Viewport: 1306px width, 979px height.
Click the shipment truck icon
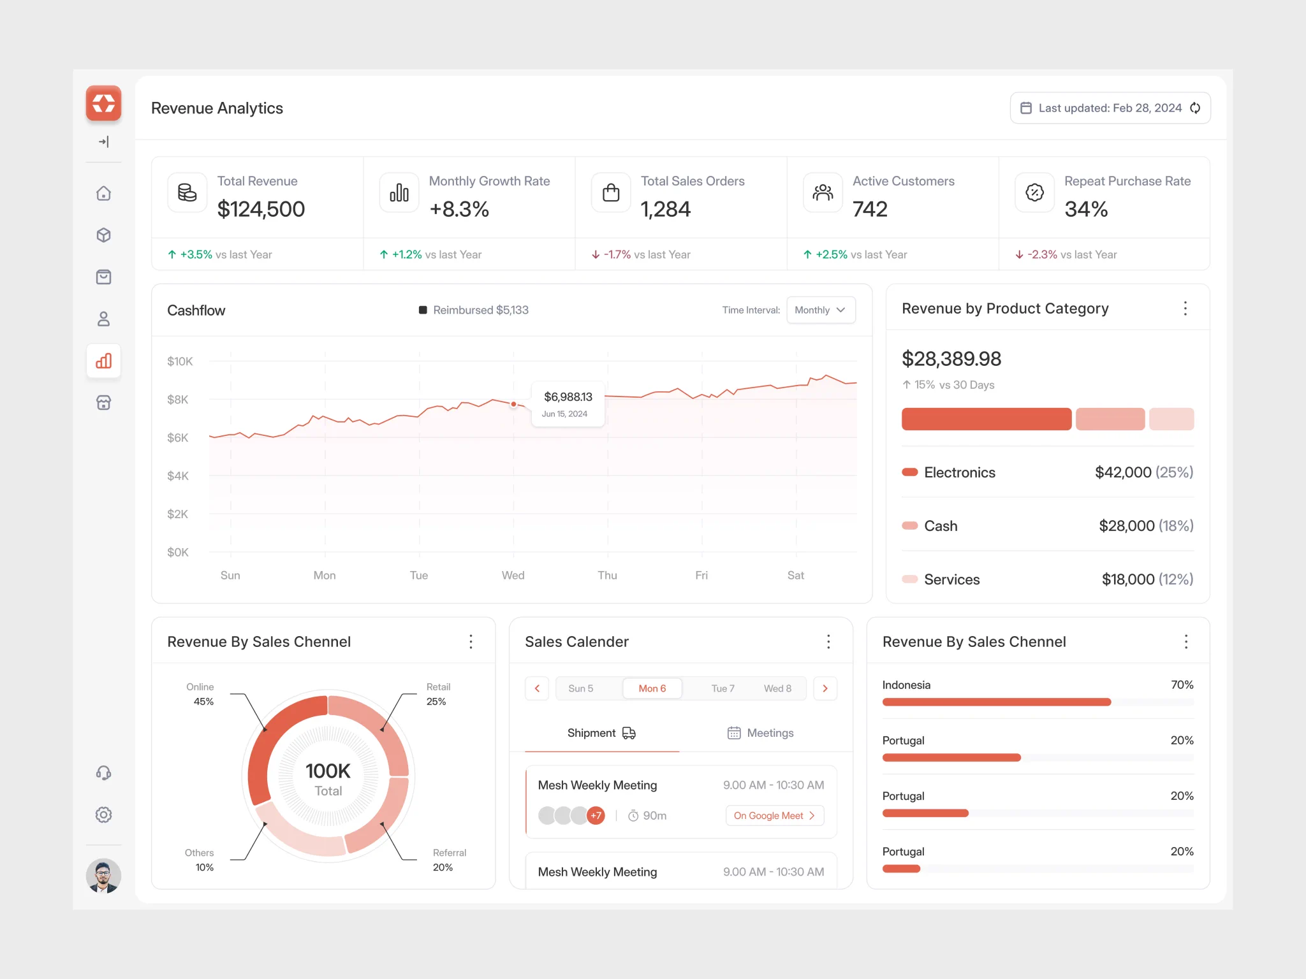click(x=629, y=733)
